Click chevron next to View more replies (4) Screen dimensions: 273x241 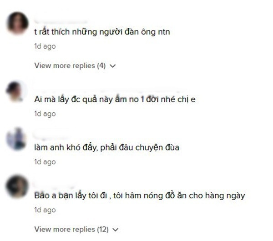(x=113, y=66)
